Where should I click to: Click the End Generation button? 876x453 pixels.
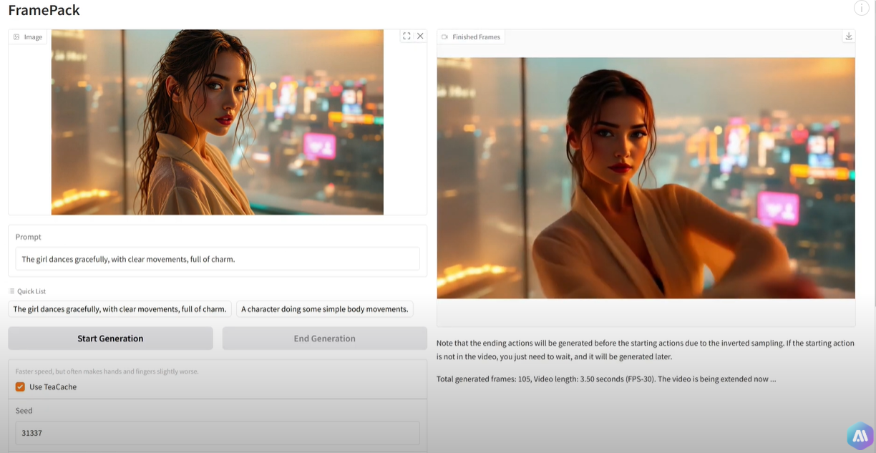[324, 338]
